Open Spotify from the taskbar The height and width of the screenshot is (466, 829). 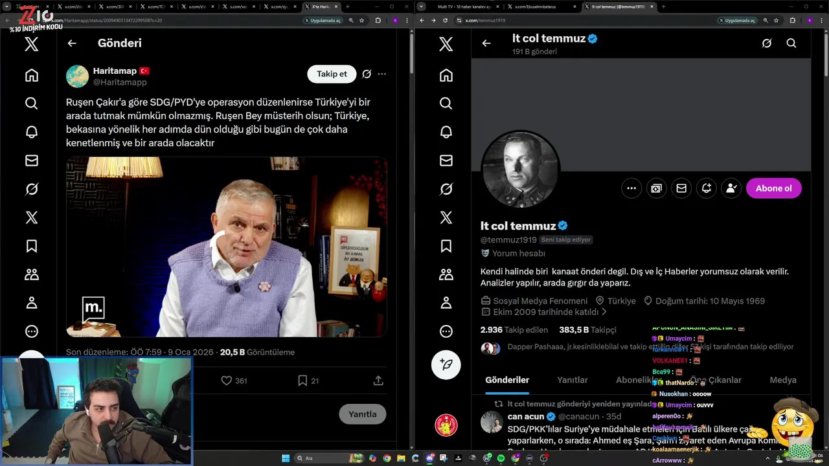pyautogui.click(x=501, y=458)
